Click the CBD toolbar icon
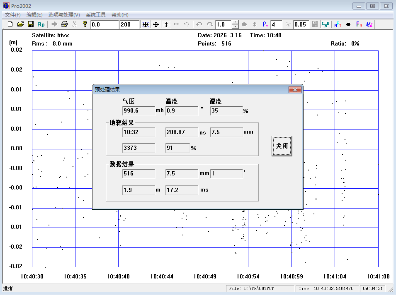This screenshot has width=396, height=295. tap(326, 24)
